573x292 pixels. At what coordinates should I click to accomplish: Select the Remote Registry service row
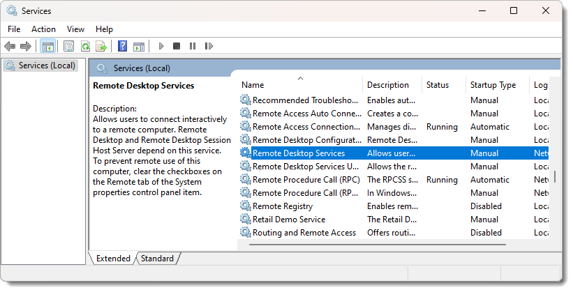point(282,206)
